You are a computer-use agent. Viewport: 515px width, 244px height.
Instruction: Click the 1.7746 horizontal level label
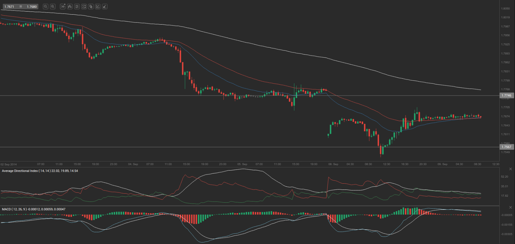(507, 96)
